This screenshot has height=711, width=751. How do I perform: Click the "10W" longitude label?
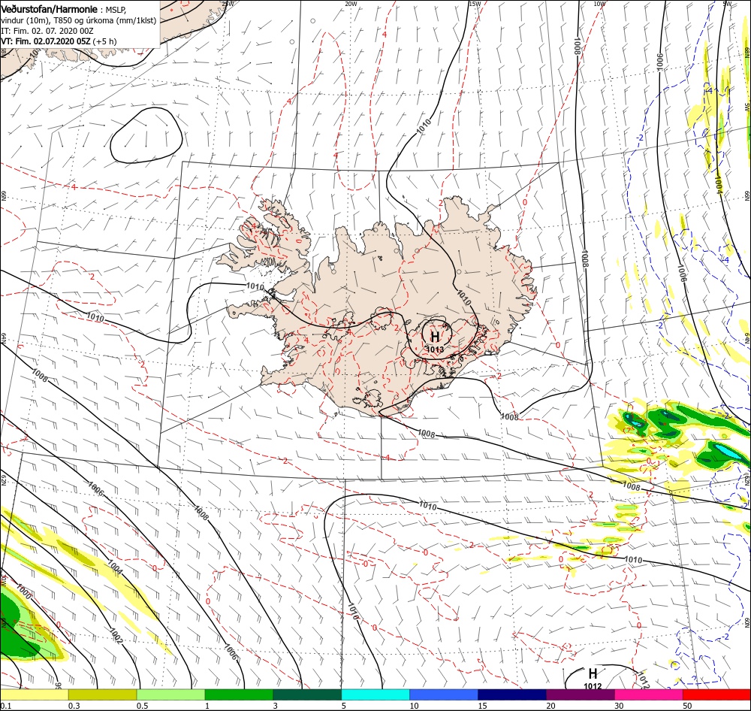[x=599, y=4]
